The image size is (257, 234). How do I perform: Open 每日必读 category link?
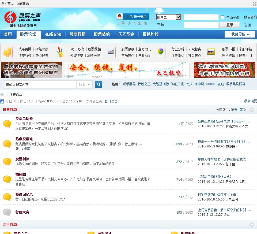tap(77, 49)
